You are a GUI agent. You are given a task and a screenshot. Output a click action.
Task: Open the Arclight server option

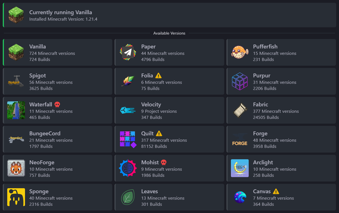pyautogui.click(x=281, y=168)
